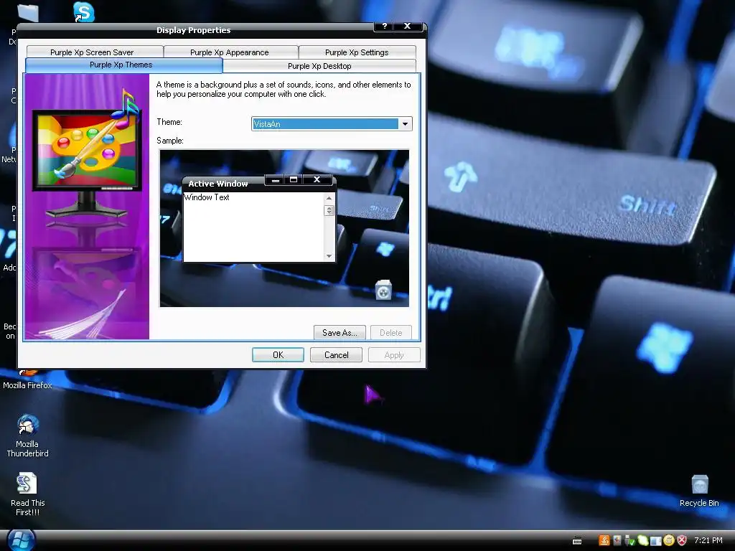The image size is (735, 551).
Task: Click the Window Text in sample window
Action: tap(207, 197)
